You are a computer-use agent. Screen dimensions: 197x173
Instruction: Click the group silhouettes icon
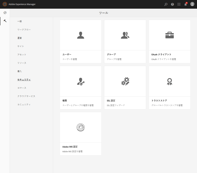(x=125, y=35)
